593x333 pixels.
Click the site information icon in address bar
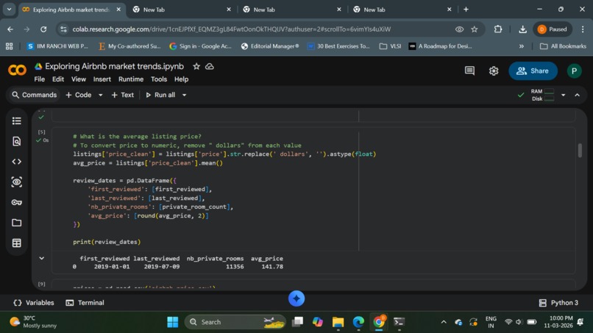coord(63,29)
